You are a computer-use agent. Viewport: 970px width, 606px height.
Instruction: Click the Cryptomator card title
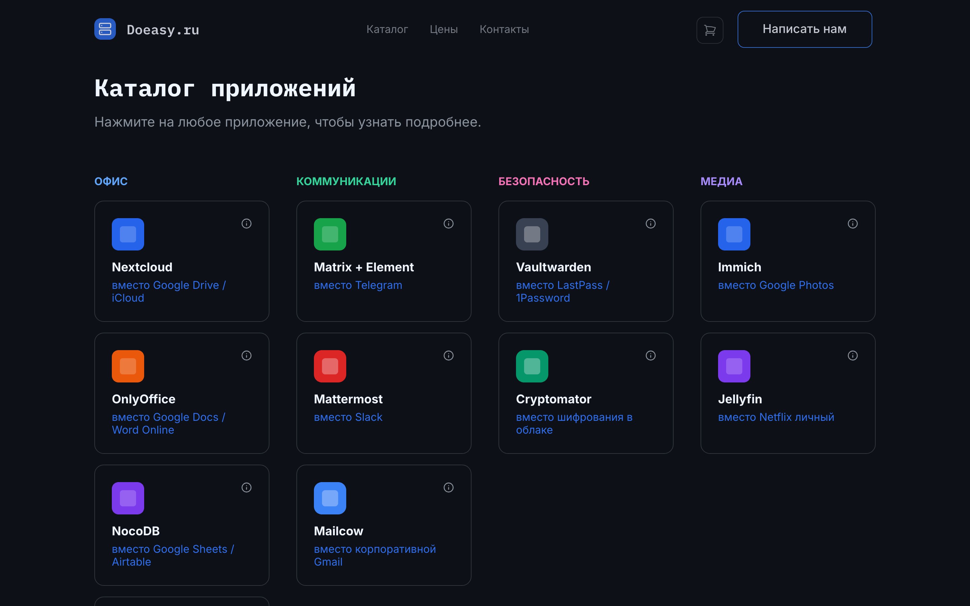(553, 399)
